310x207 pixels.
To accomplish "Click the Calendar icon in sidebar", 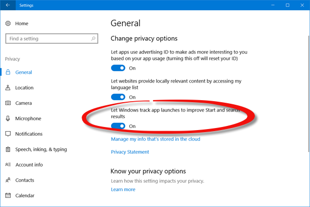I will point(8,196).
